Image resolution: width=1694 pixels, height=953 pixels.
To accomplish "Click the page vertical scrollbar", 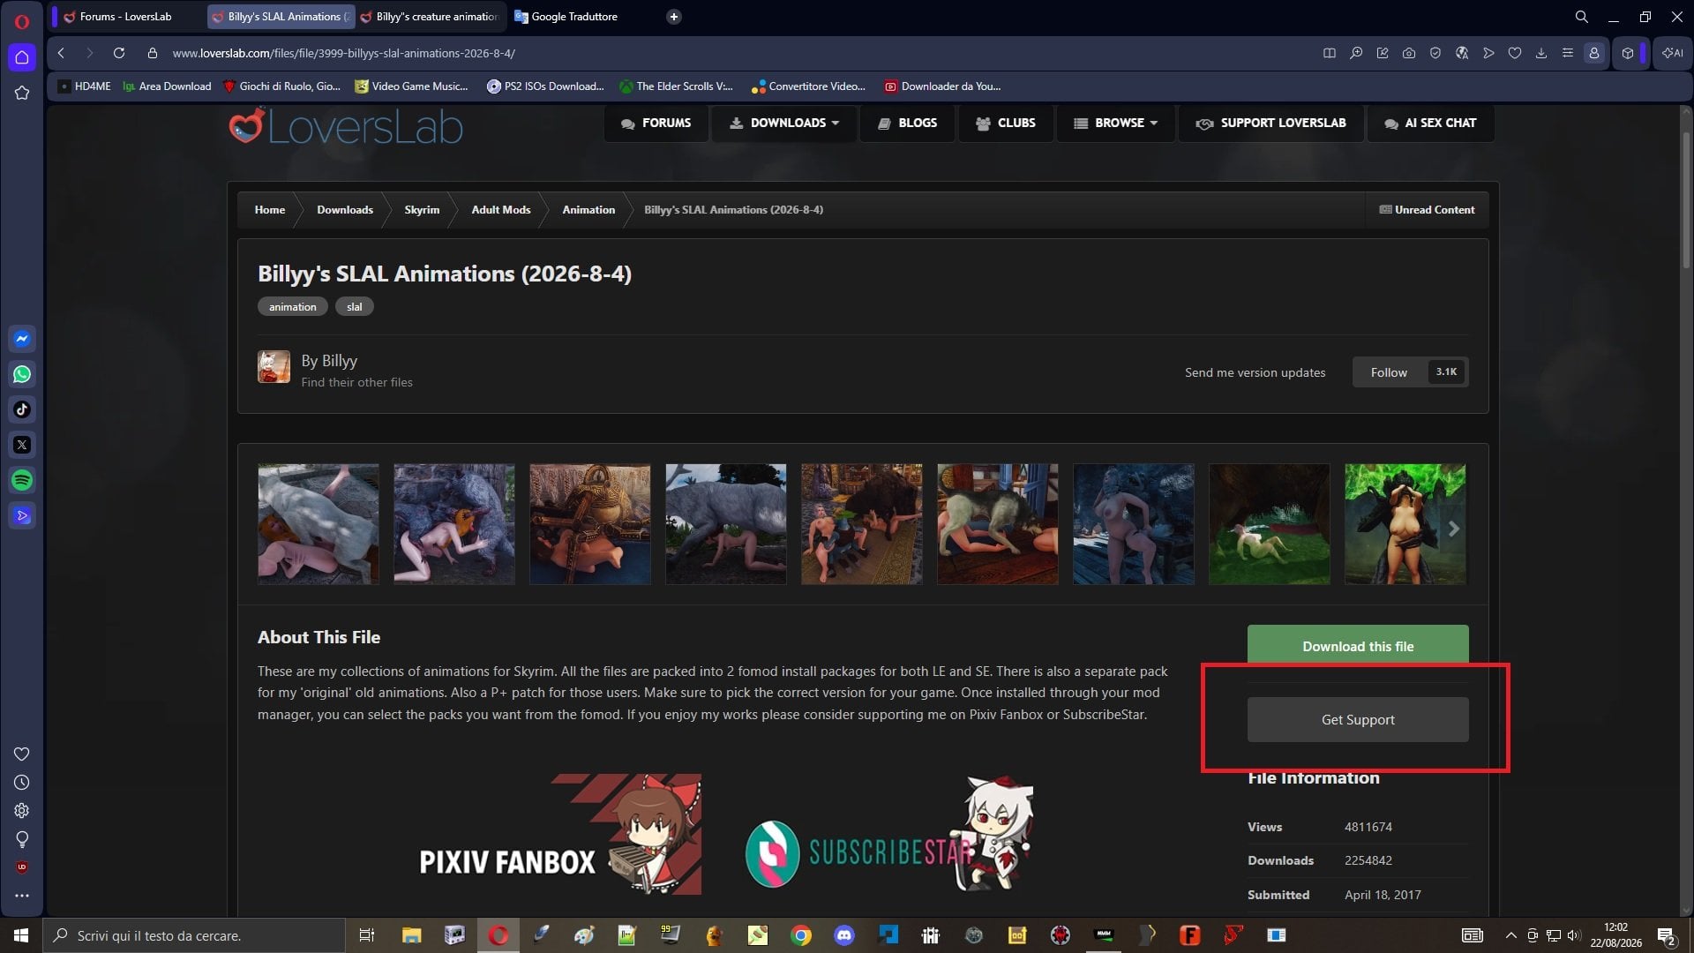I will pos(1686,199).
